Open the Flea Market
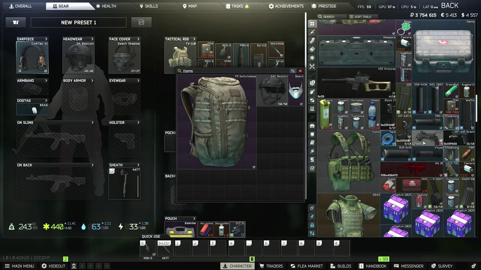Image resolution: width=481 pixels, height=270 pixels. coord(307,266)
